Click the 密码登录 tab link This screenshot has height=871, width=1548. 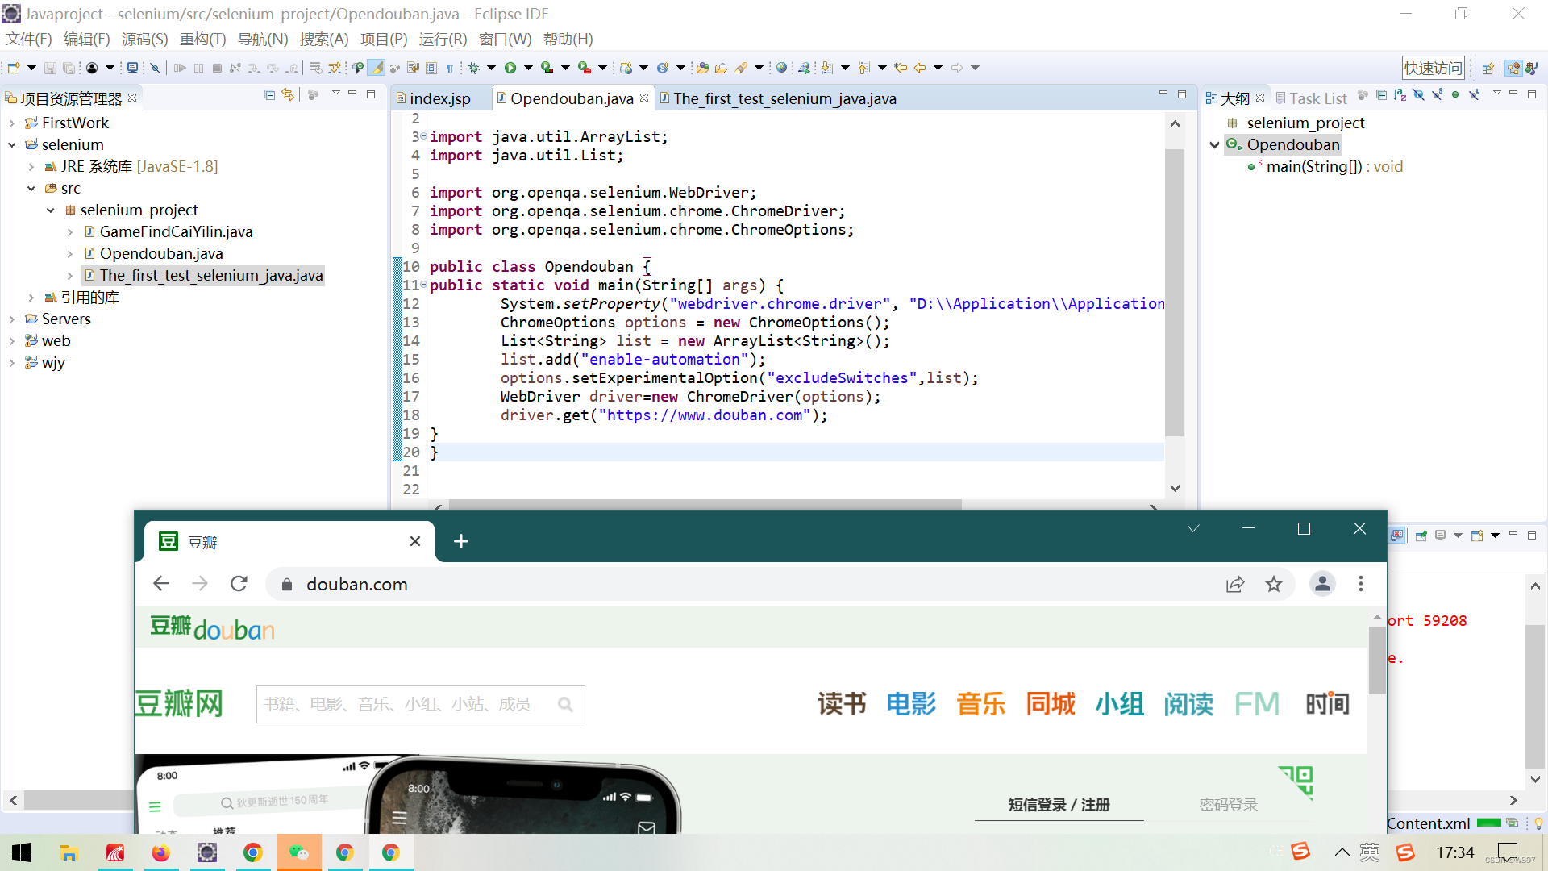(1228, 804)
